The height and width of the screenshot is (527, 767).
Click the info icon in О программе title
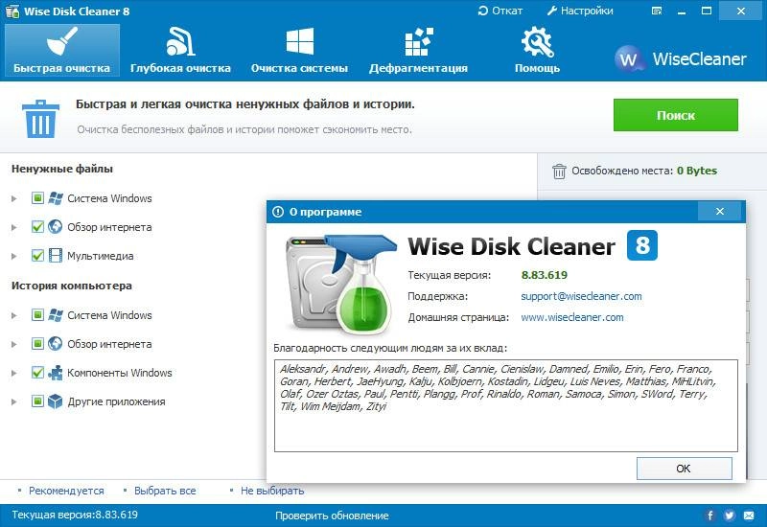pos(278,212)
